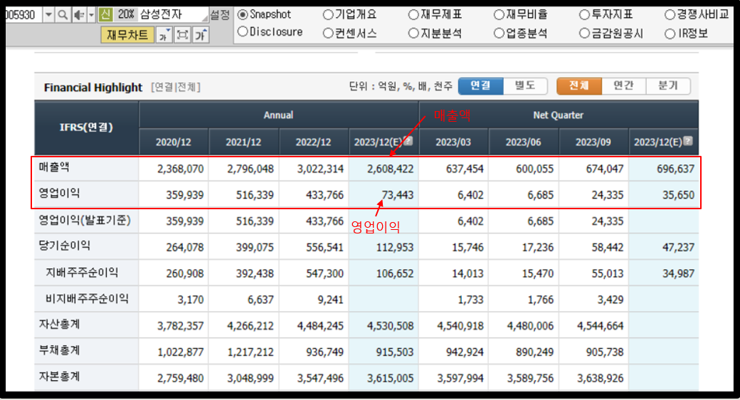Click the 설정 settings button
The image size is (740, 400).
(x=220, y=15)
